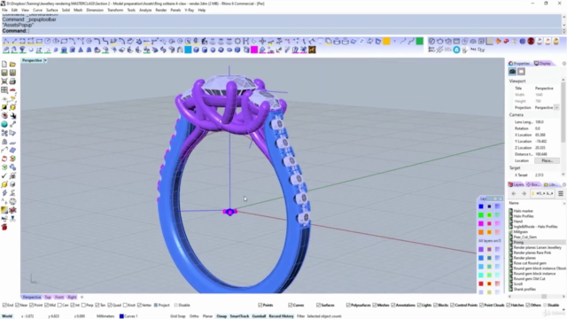Uncheck the Polysurfaces selection filter
Screen dimensions: 567x319
point(348,305)
